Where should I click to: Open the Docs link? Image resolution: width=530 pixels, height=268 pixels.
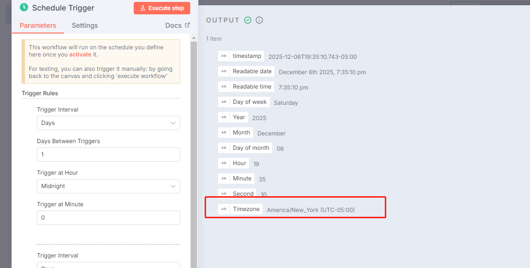click(x=177, y=25)
